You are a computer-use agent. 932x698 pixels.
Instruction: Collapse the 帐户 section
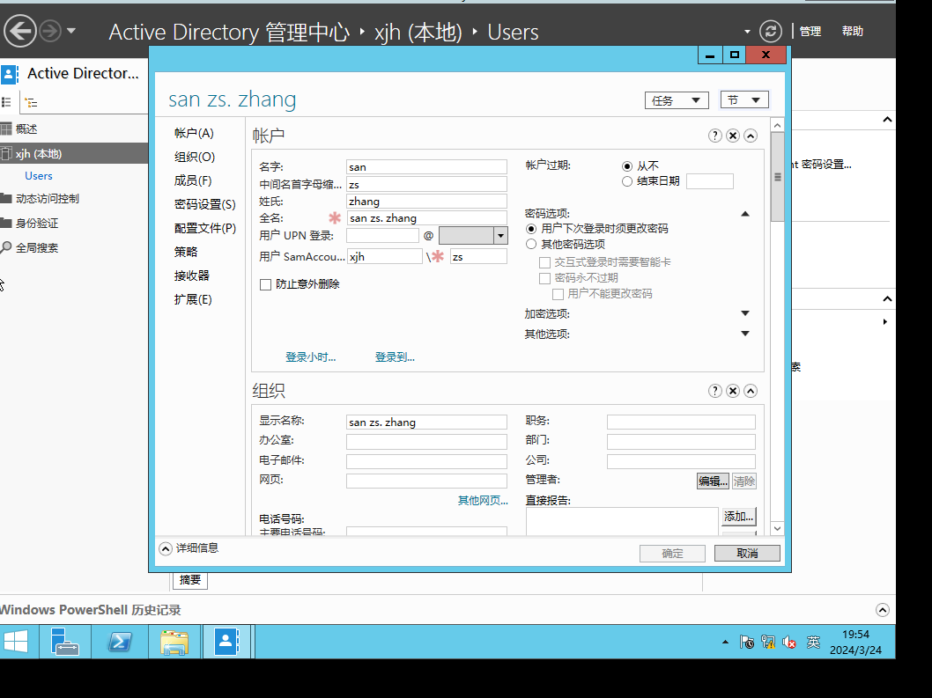(x=751, y=136)
